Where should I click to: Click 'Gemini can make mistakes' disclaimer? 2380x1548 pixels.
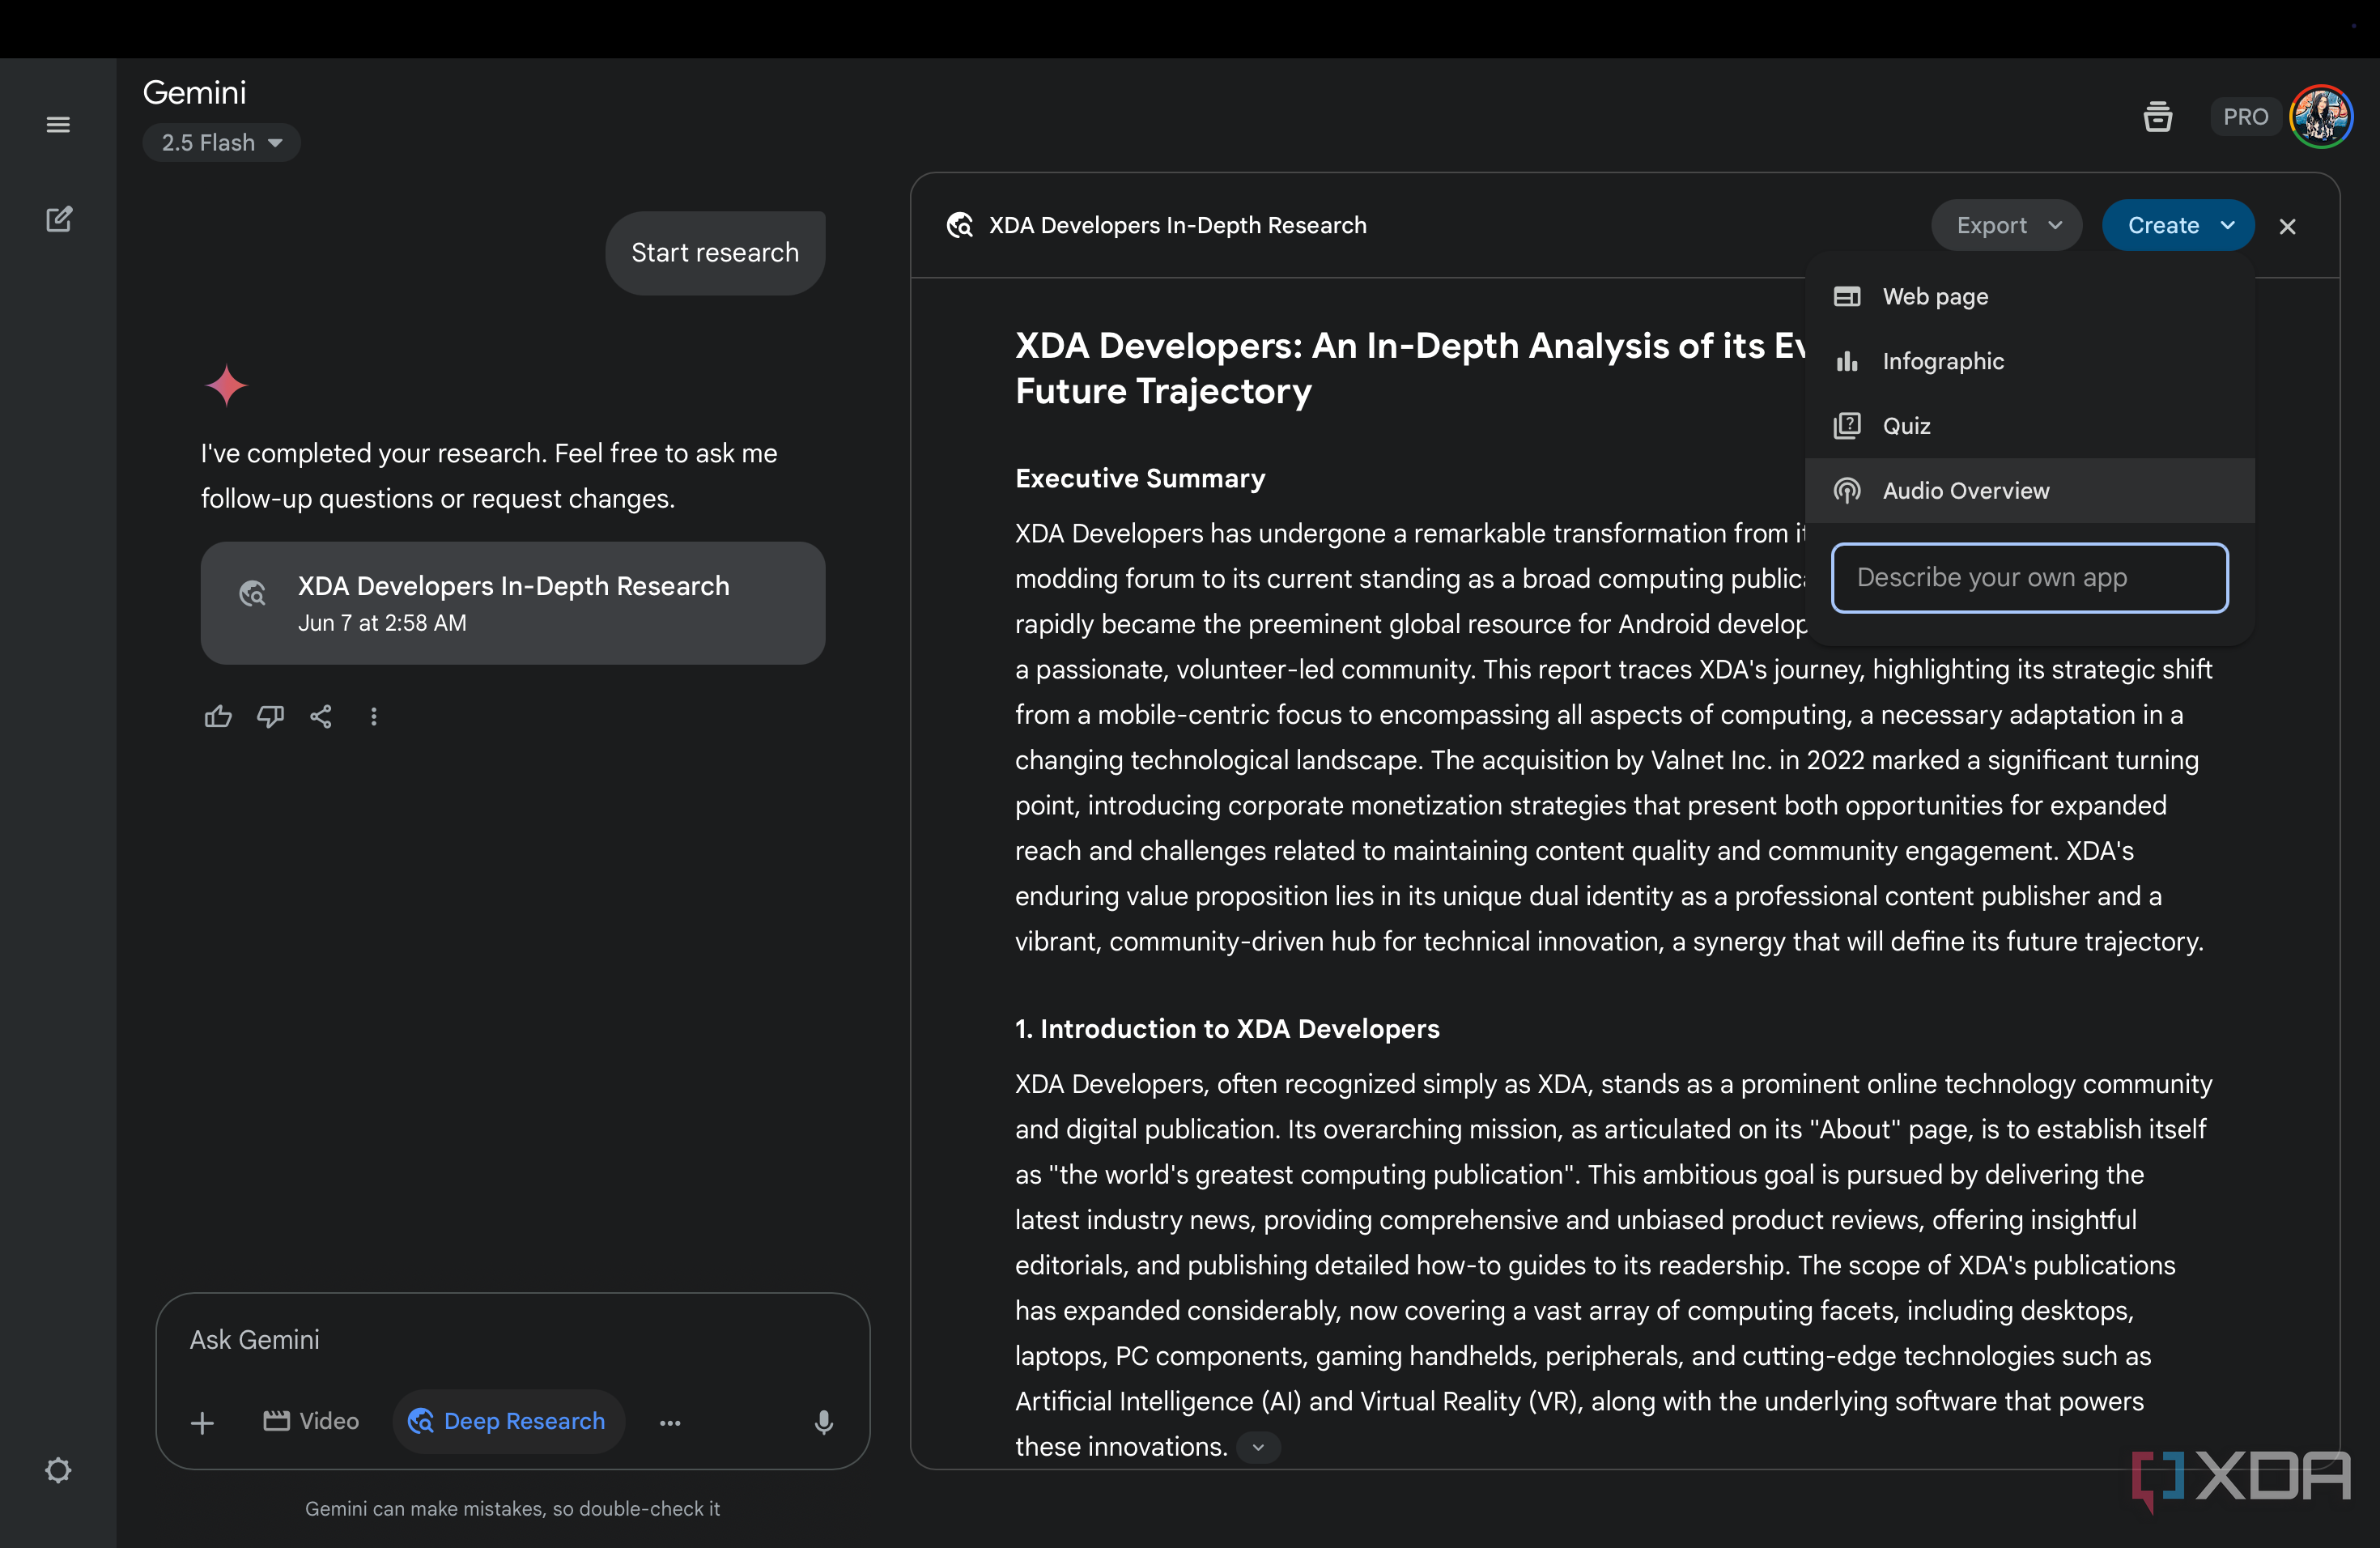(512, 1508)
